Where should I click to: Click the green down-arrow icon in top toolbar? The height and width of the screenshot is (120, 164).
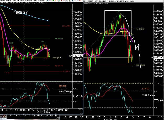pyautogui.click(x=53, y=1)
